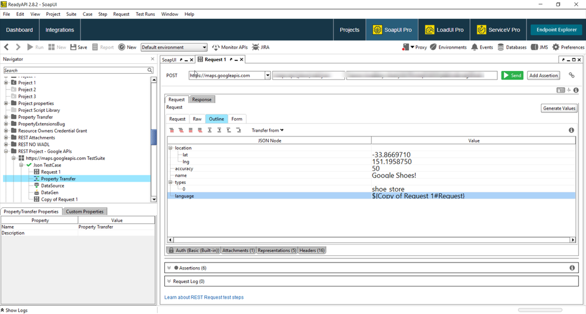This screenshot has height=314, width=586.
Task: Open Learn about REST Request test steps link
Action: pyautogui.click(x=204, y=298)
